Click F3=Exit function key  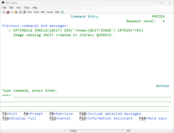pyautogui.click(x=10, y=114)
